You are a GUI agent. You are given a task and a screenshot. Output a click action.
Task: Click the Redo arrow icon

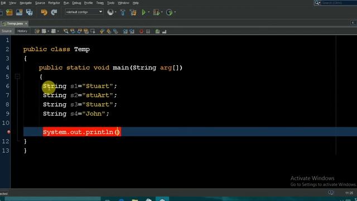pos(54,12)
